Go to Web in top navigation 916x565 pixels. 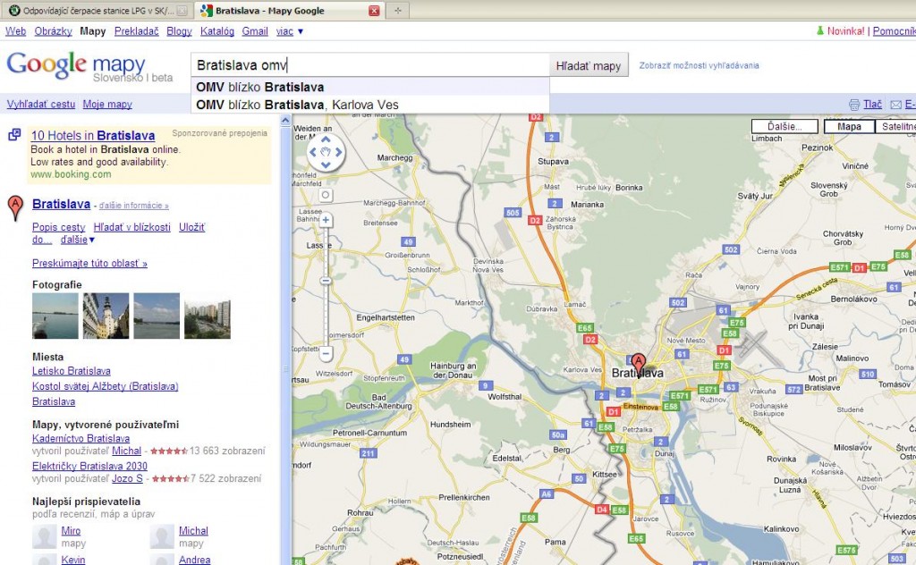pyautogui.click(x=16, y=31)
